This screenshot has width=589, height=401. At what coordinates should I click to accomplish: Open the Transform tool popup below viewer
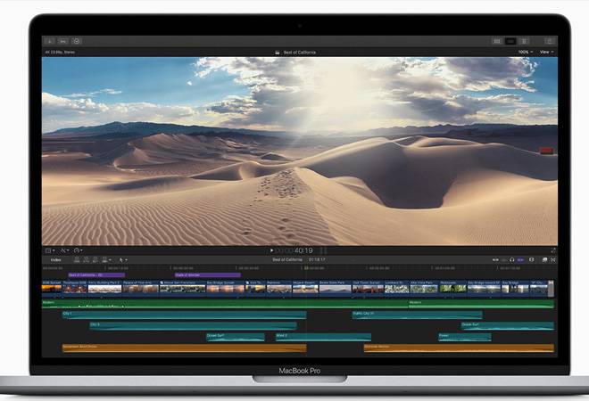[x=50, y=250]
